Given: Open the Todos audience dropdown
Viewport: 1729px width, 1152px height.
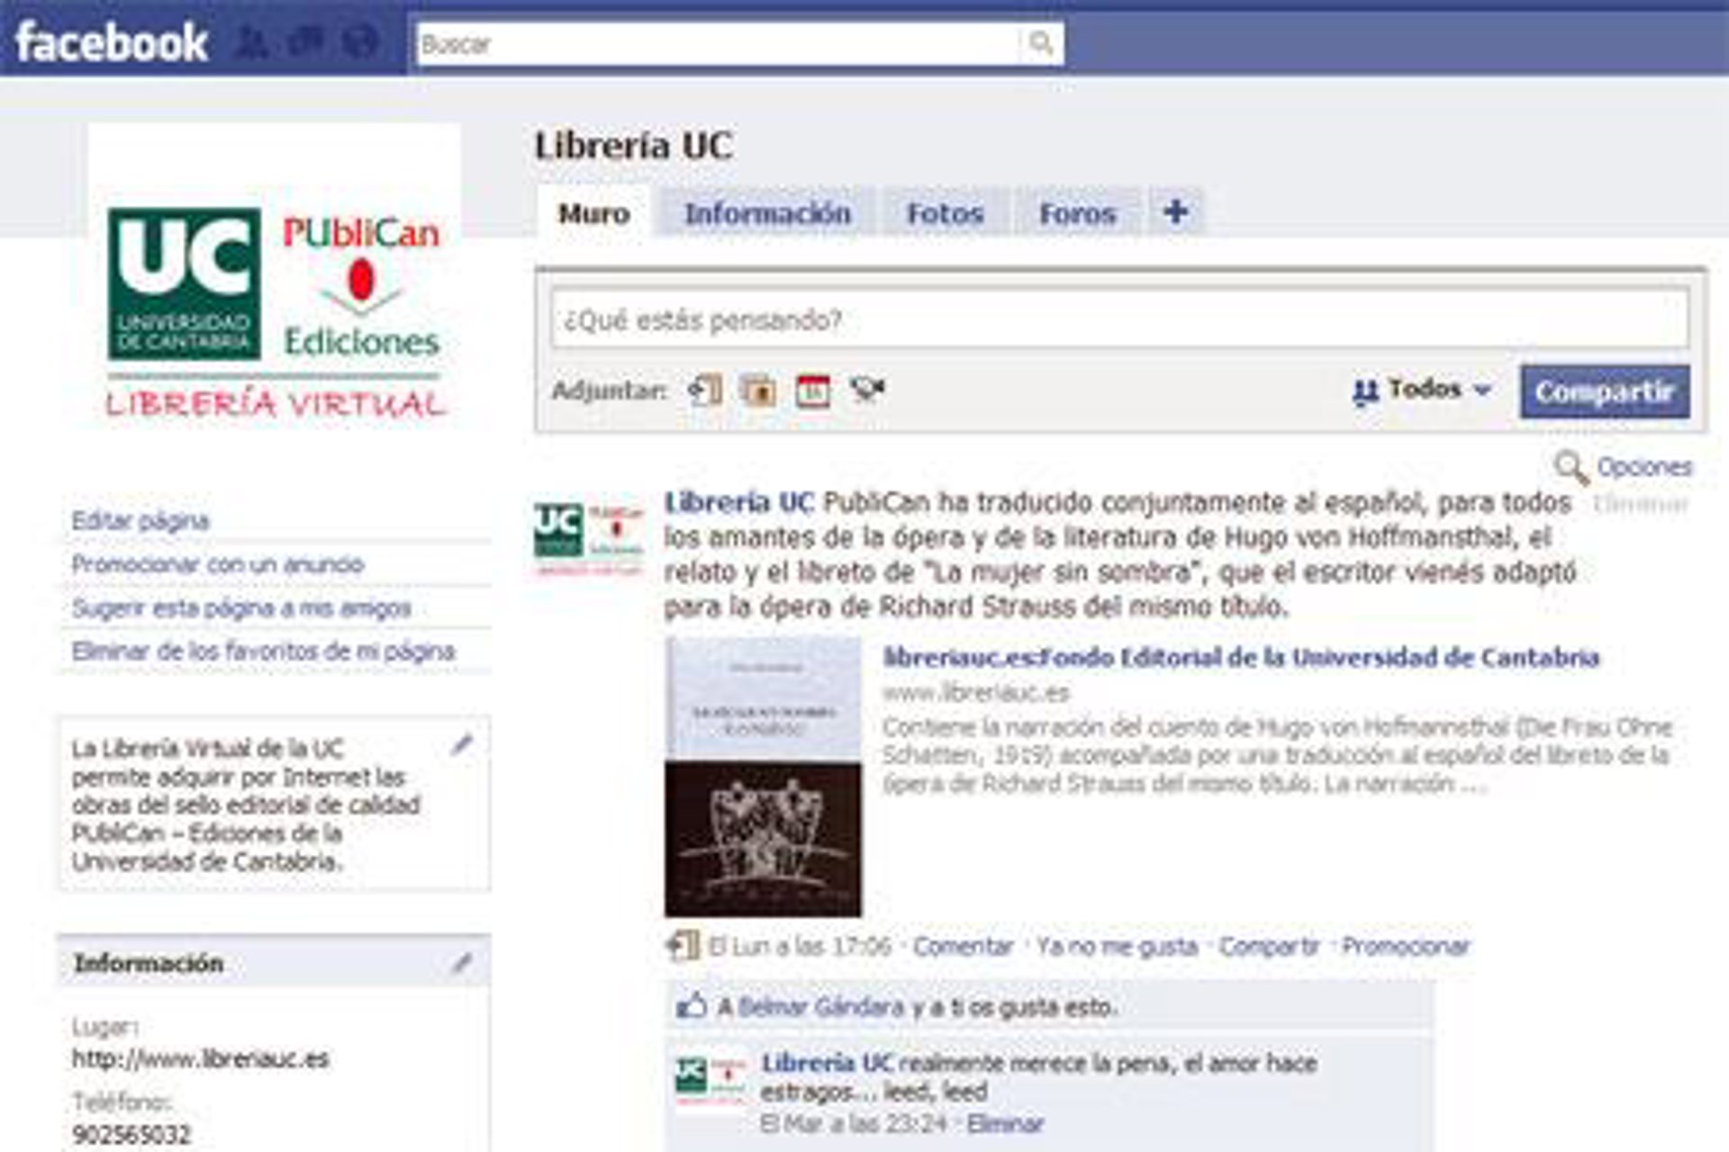Looking at the screenshot, I should pos(1423,390).
